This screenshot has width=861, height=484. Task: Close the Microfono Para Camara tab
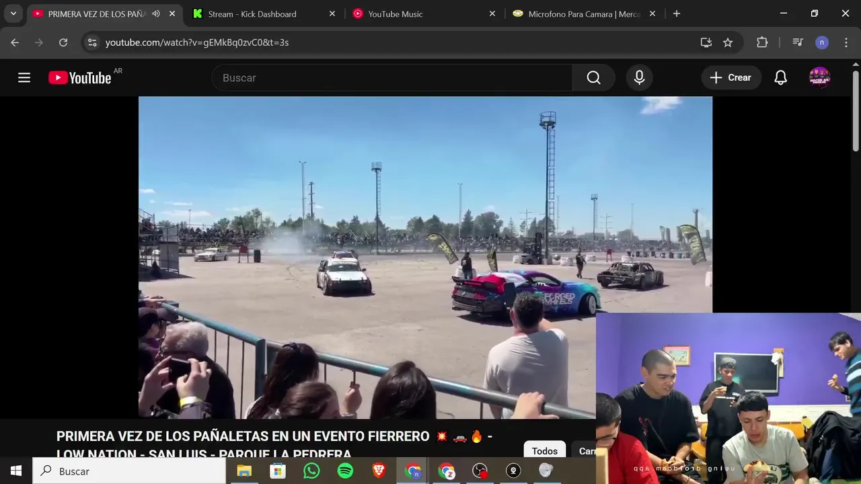point(652,13)
